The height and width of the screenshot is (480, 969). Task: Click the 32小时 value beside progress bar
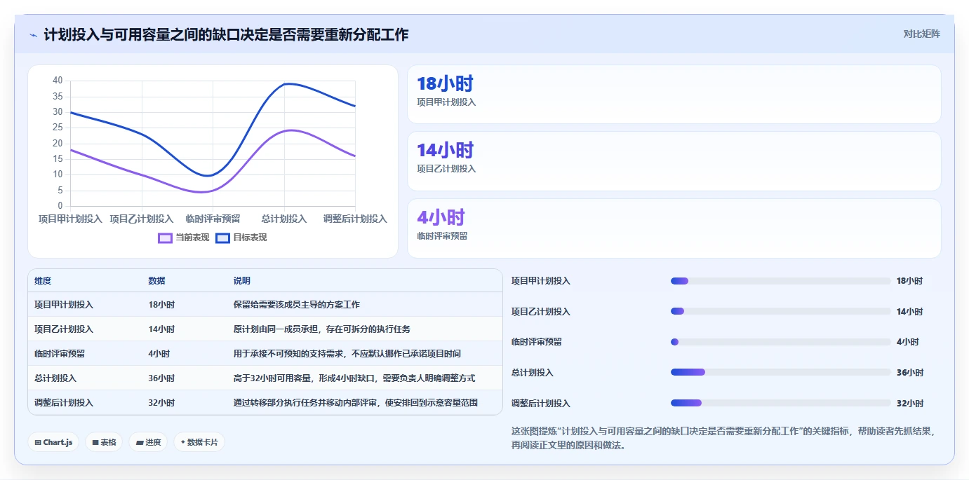tap(910, 404)
